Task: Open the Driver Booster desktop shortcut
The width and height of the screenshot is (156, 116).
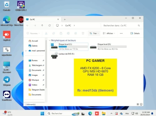Action: (19, 21)
